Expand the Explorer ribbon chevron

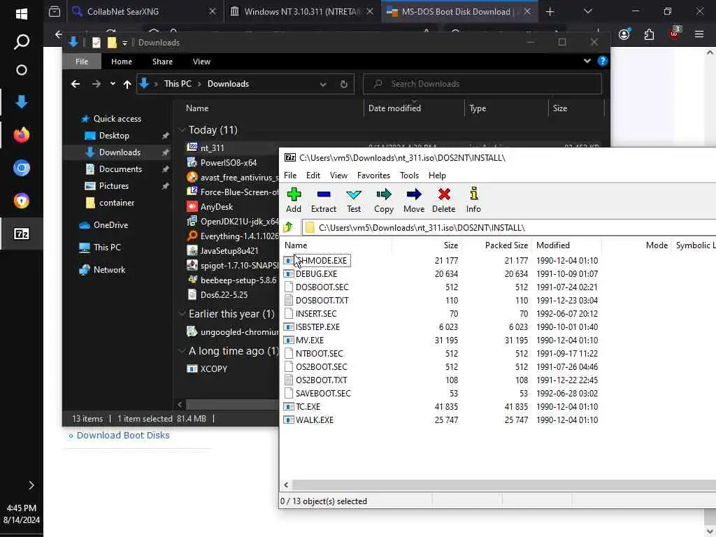click(587, 62)
